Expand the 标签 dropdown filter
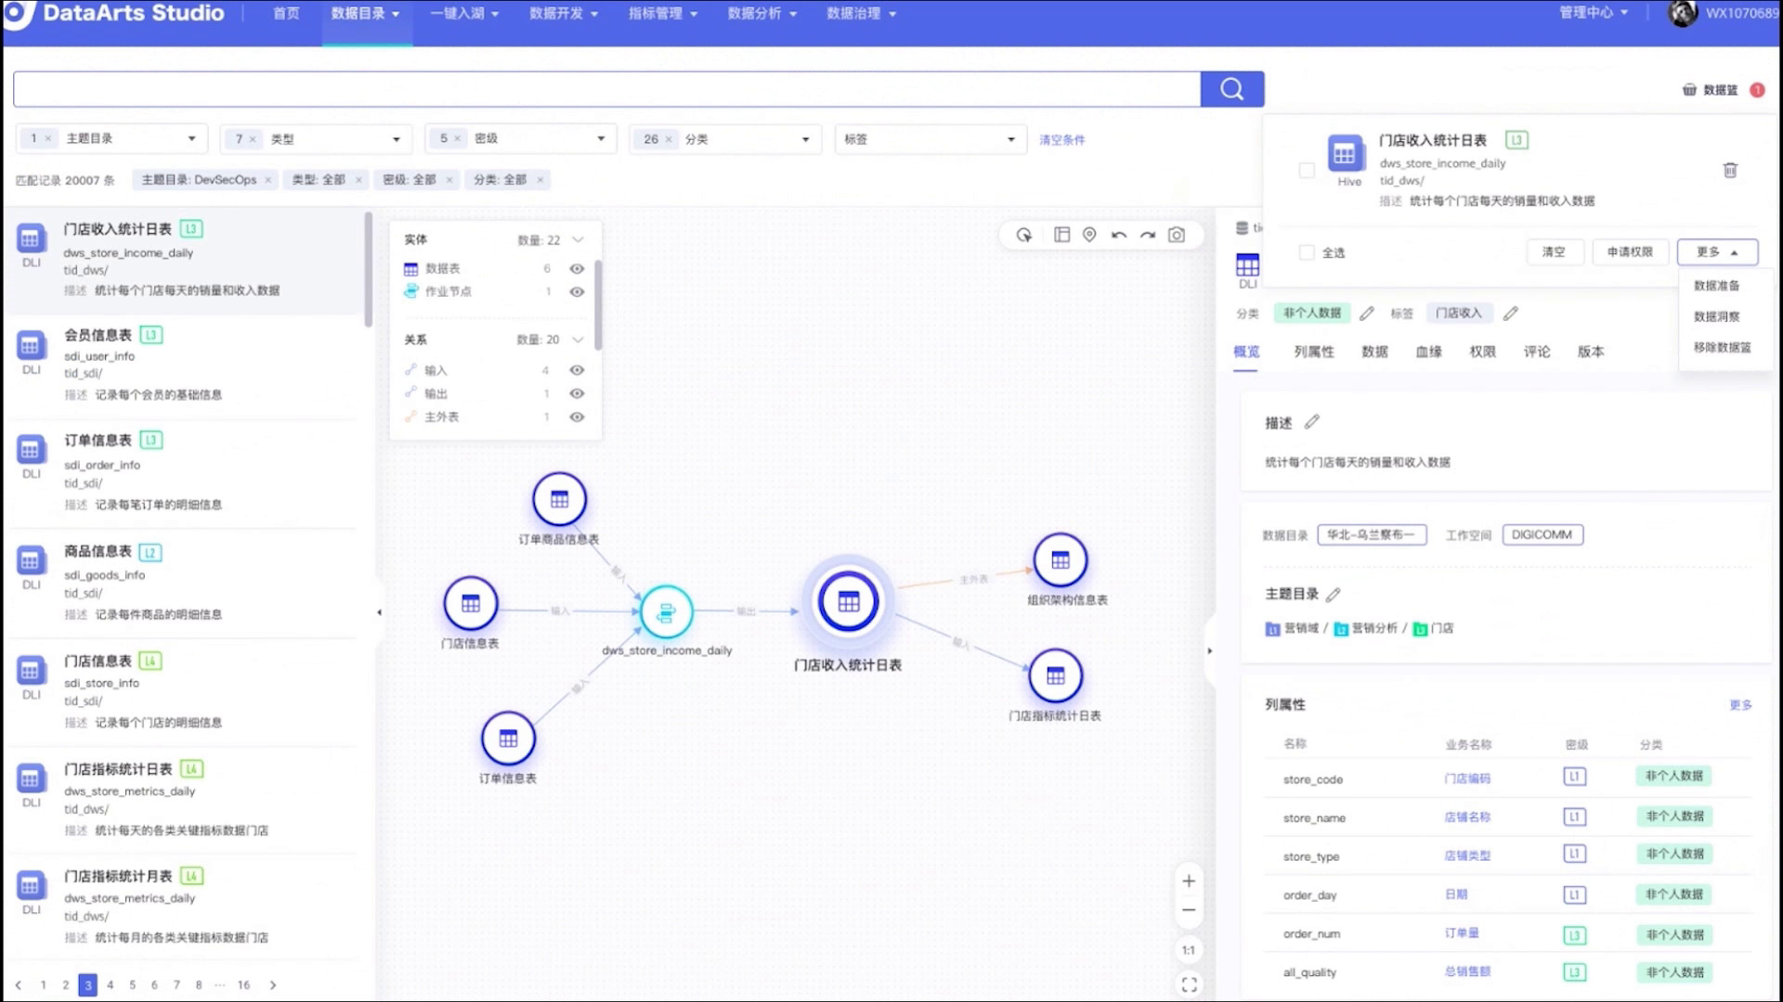The height and width of the screenshot is (1002, 1783). coord(1010,139)
